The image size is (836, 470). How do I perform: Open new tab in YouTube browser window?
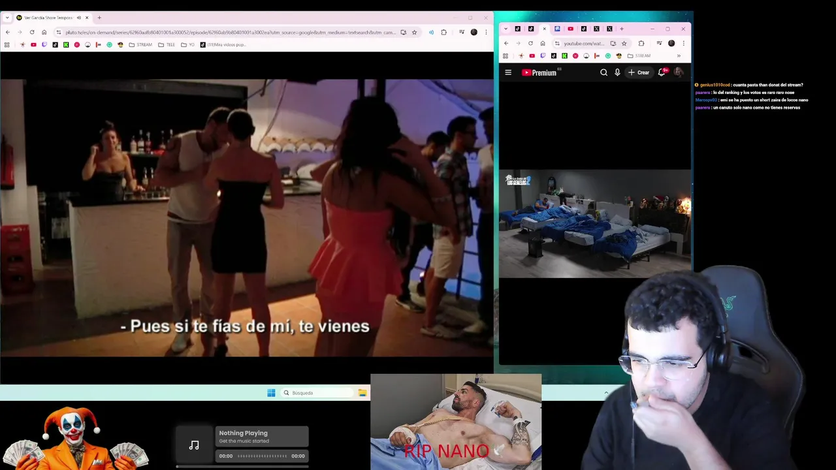point(622,29)
